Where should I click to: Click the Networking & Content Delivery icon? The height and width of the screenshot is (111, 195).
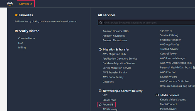100,91
